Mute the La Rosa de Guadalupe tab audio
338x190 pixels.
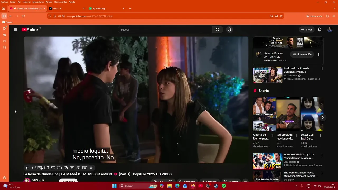15,8
